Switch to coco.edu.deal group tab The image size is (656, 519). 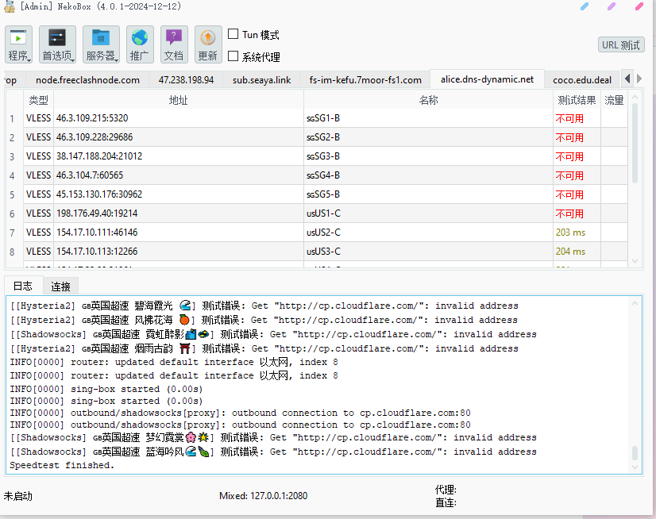pos(582,80)
